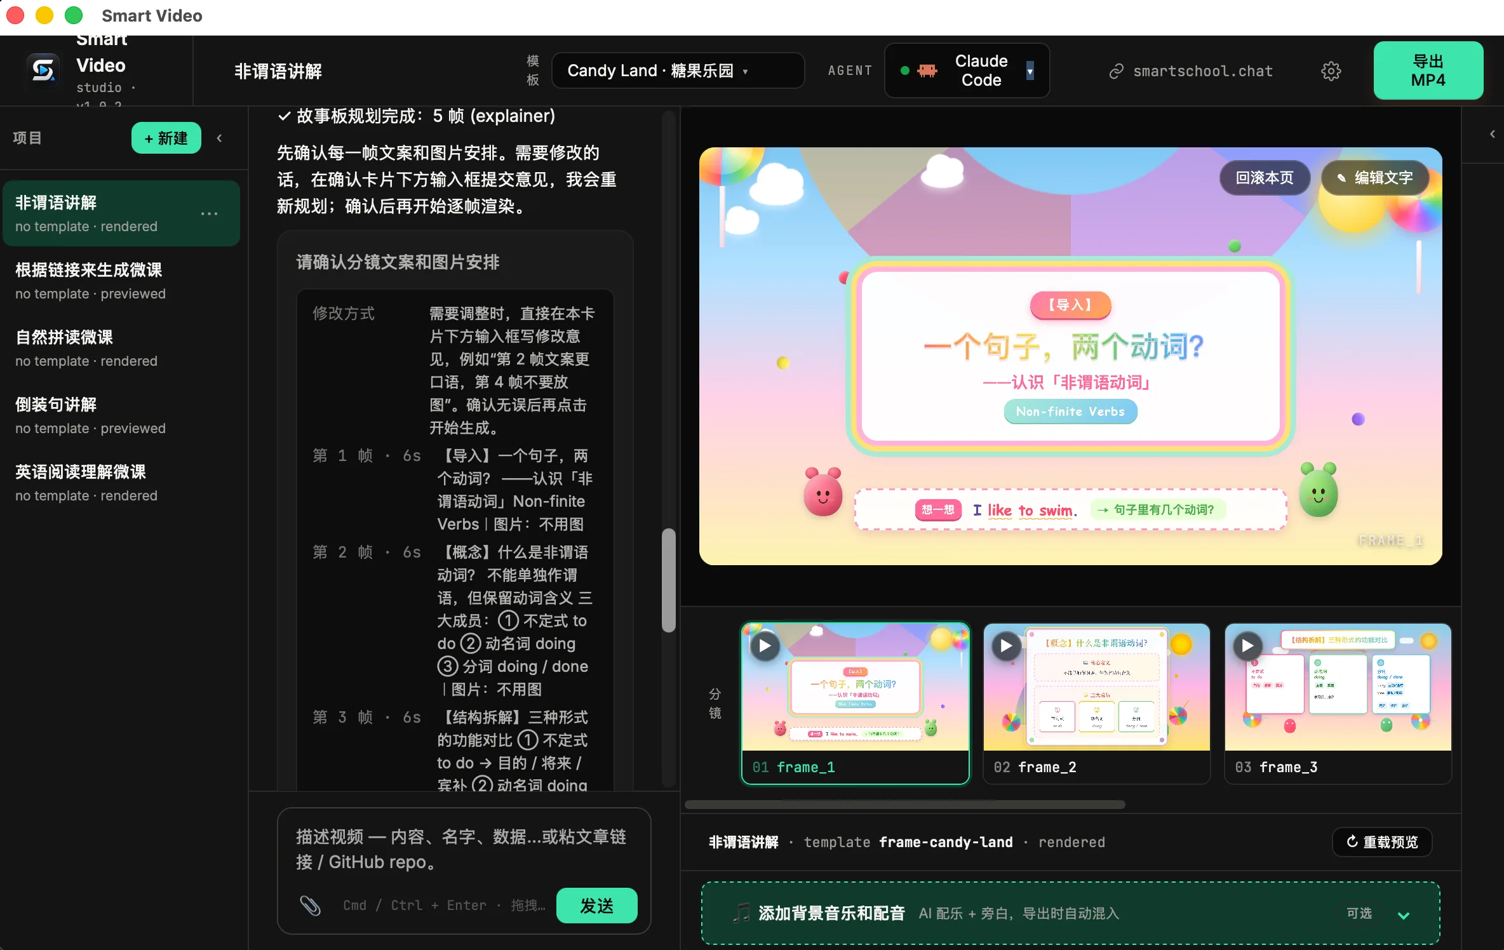Open the settings gear icon
The width and height of the screenshot is (1504, 950).
pos(1331,71)
